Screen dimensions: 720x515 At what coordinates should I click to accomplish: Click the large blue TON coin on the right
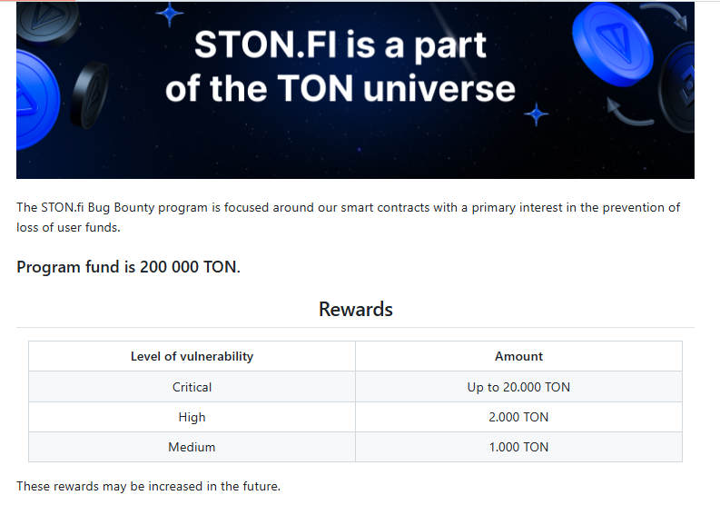[612, 44]
